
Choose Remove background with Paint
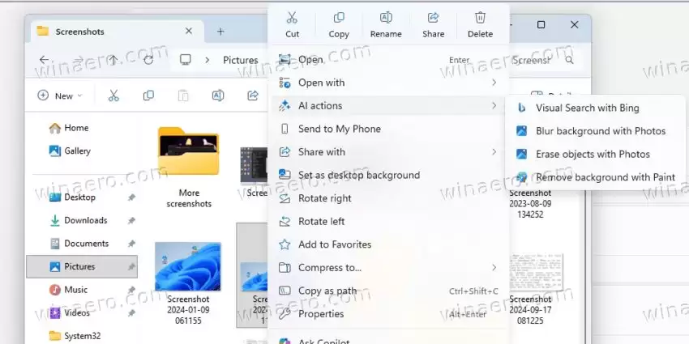596,177
